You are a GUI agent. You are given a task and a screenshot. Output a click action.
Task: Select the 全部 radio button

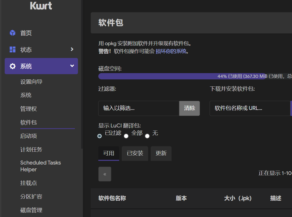coord(126,136)
